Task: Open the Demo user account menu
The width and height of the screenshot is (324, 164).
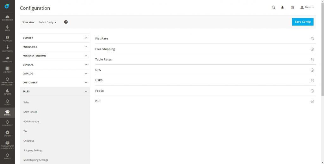Action: (307, 7)
